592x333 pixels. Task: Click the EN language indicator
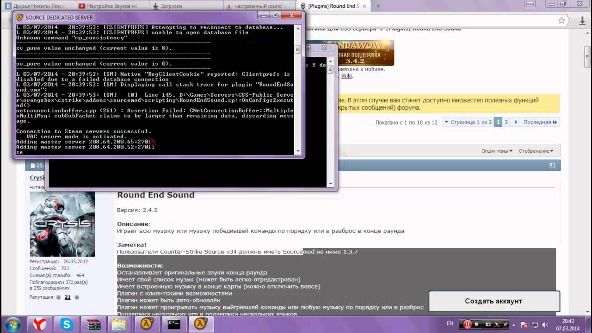tap(450, 324)
